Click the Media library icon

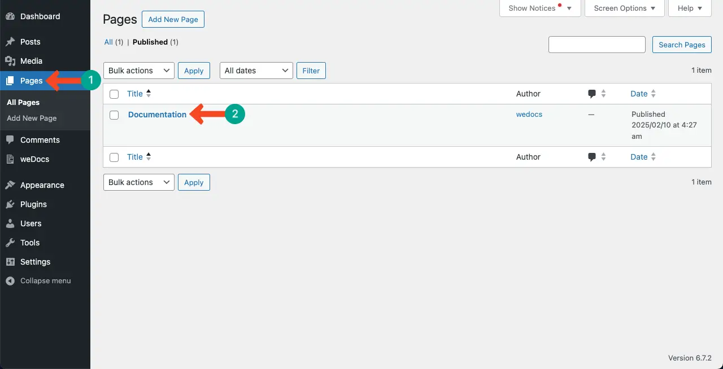click(10, 61)
